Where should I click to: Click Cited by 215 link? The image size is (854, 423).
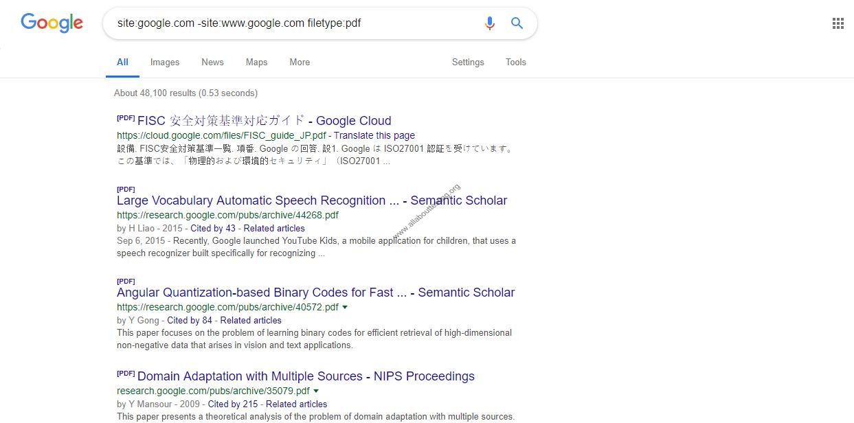(233, 404)
